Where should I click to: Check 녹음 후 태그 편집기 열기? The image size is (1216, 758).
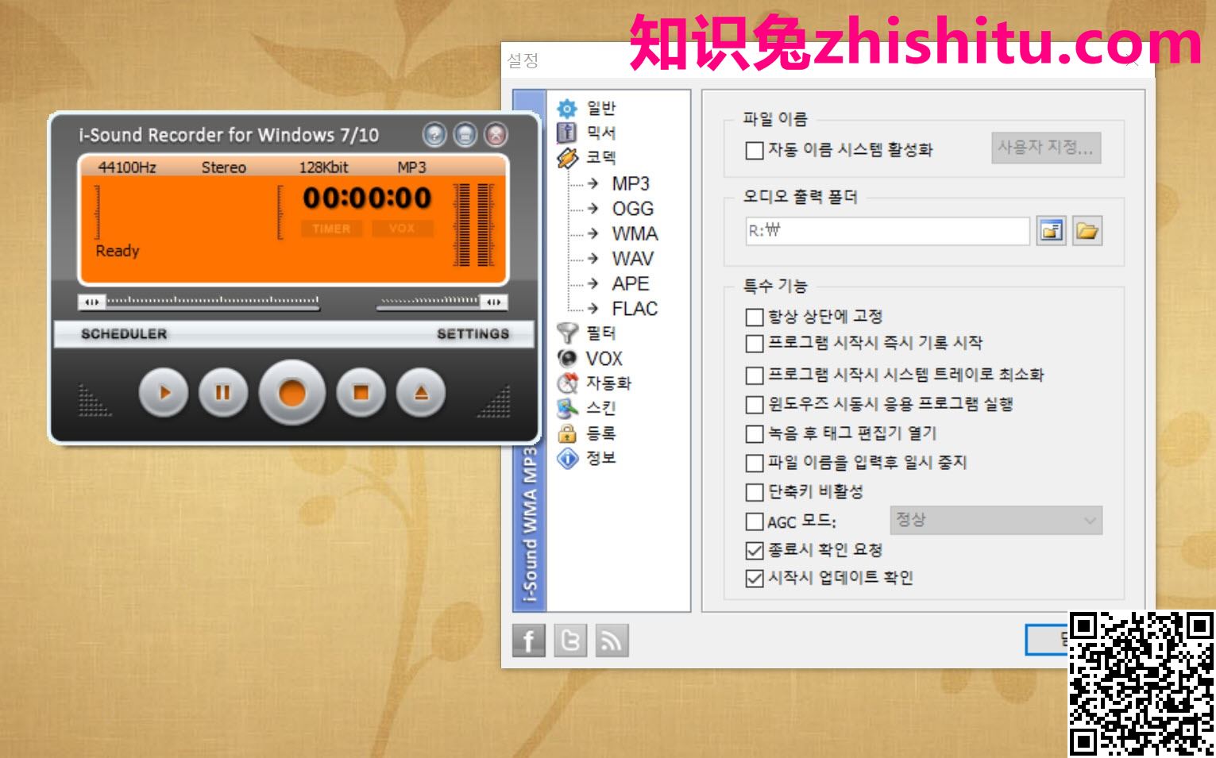[755, 434]
